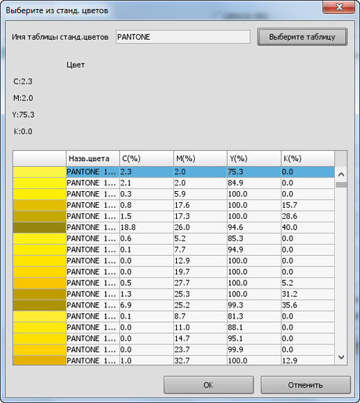The width and height of the screenshot is (360, 403).
Task: Click the M value 5.9 cell
Action: (x=201, y=194)
